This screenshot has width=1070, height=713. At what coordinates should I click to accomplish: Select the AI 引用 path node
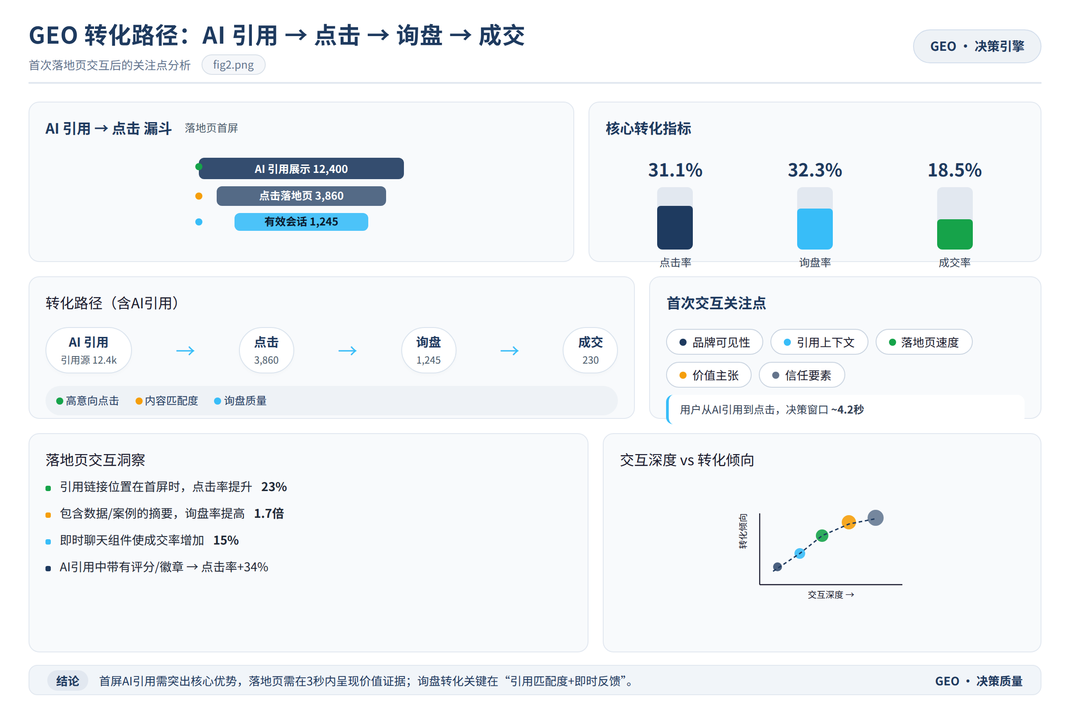(89, 351)
